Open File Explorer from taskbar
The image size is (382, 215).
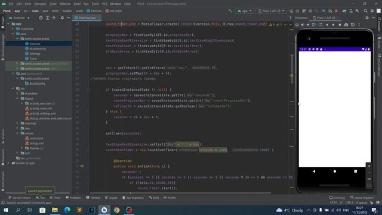55,210
